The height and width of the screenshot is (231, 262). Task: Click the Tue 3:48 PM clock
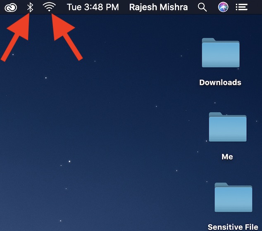pos(93,7)
